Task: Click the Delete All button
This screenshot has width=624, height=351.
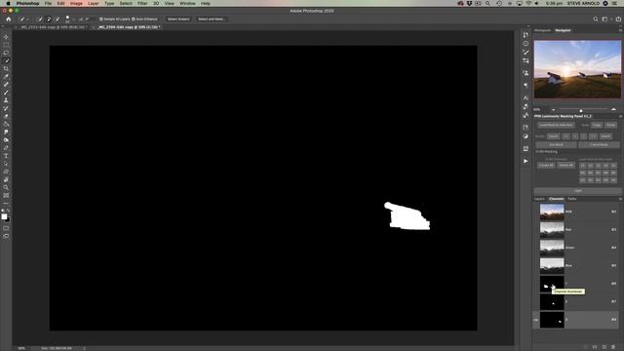Action: (x=565, y=165)
